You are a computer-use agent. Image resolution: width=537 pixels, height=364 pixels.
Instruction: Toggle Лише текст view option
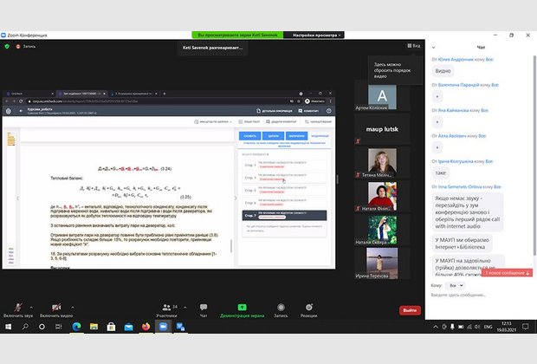(x=249, y=121)
